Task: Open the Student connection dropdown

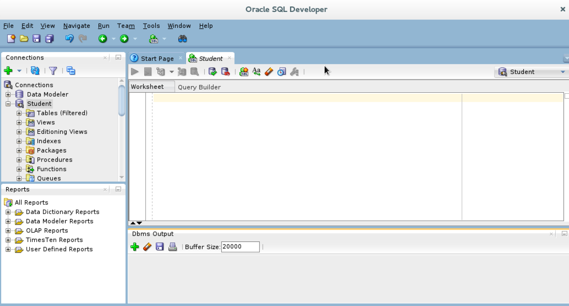Action: pos(562,72)
